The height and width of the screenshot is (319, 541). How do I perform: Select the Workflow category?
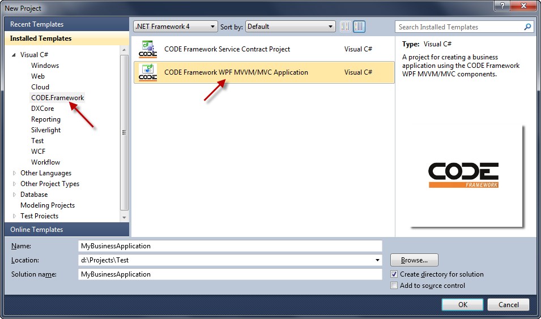pyautogui.click(x=45, y=162)
